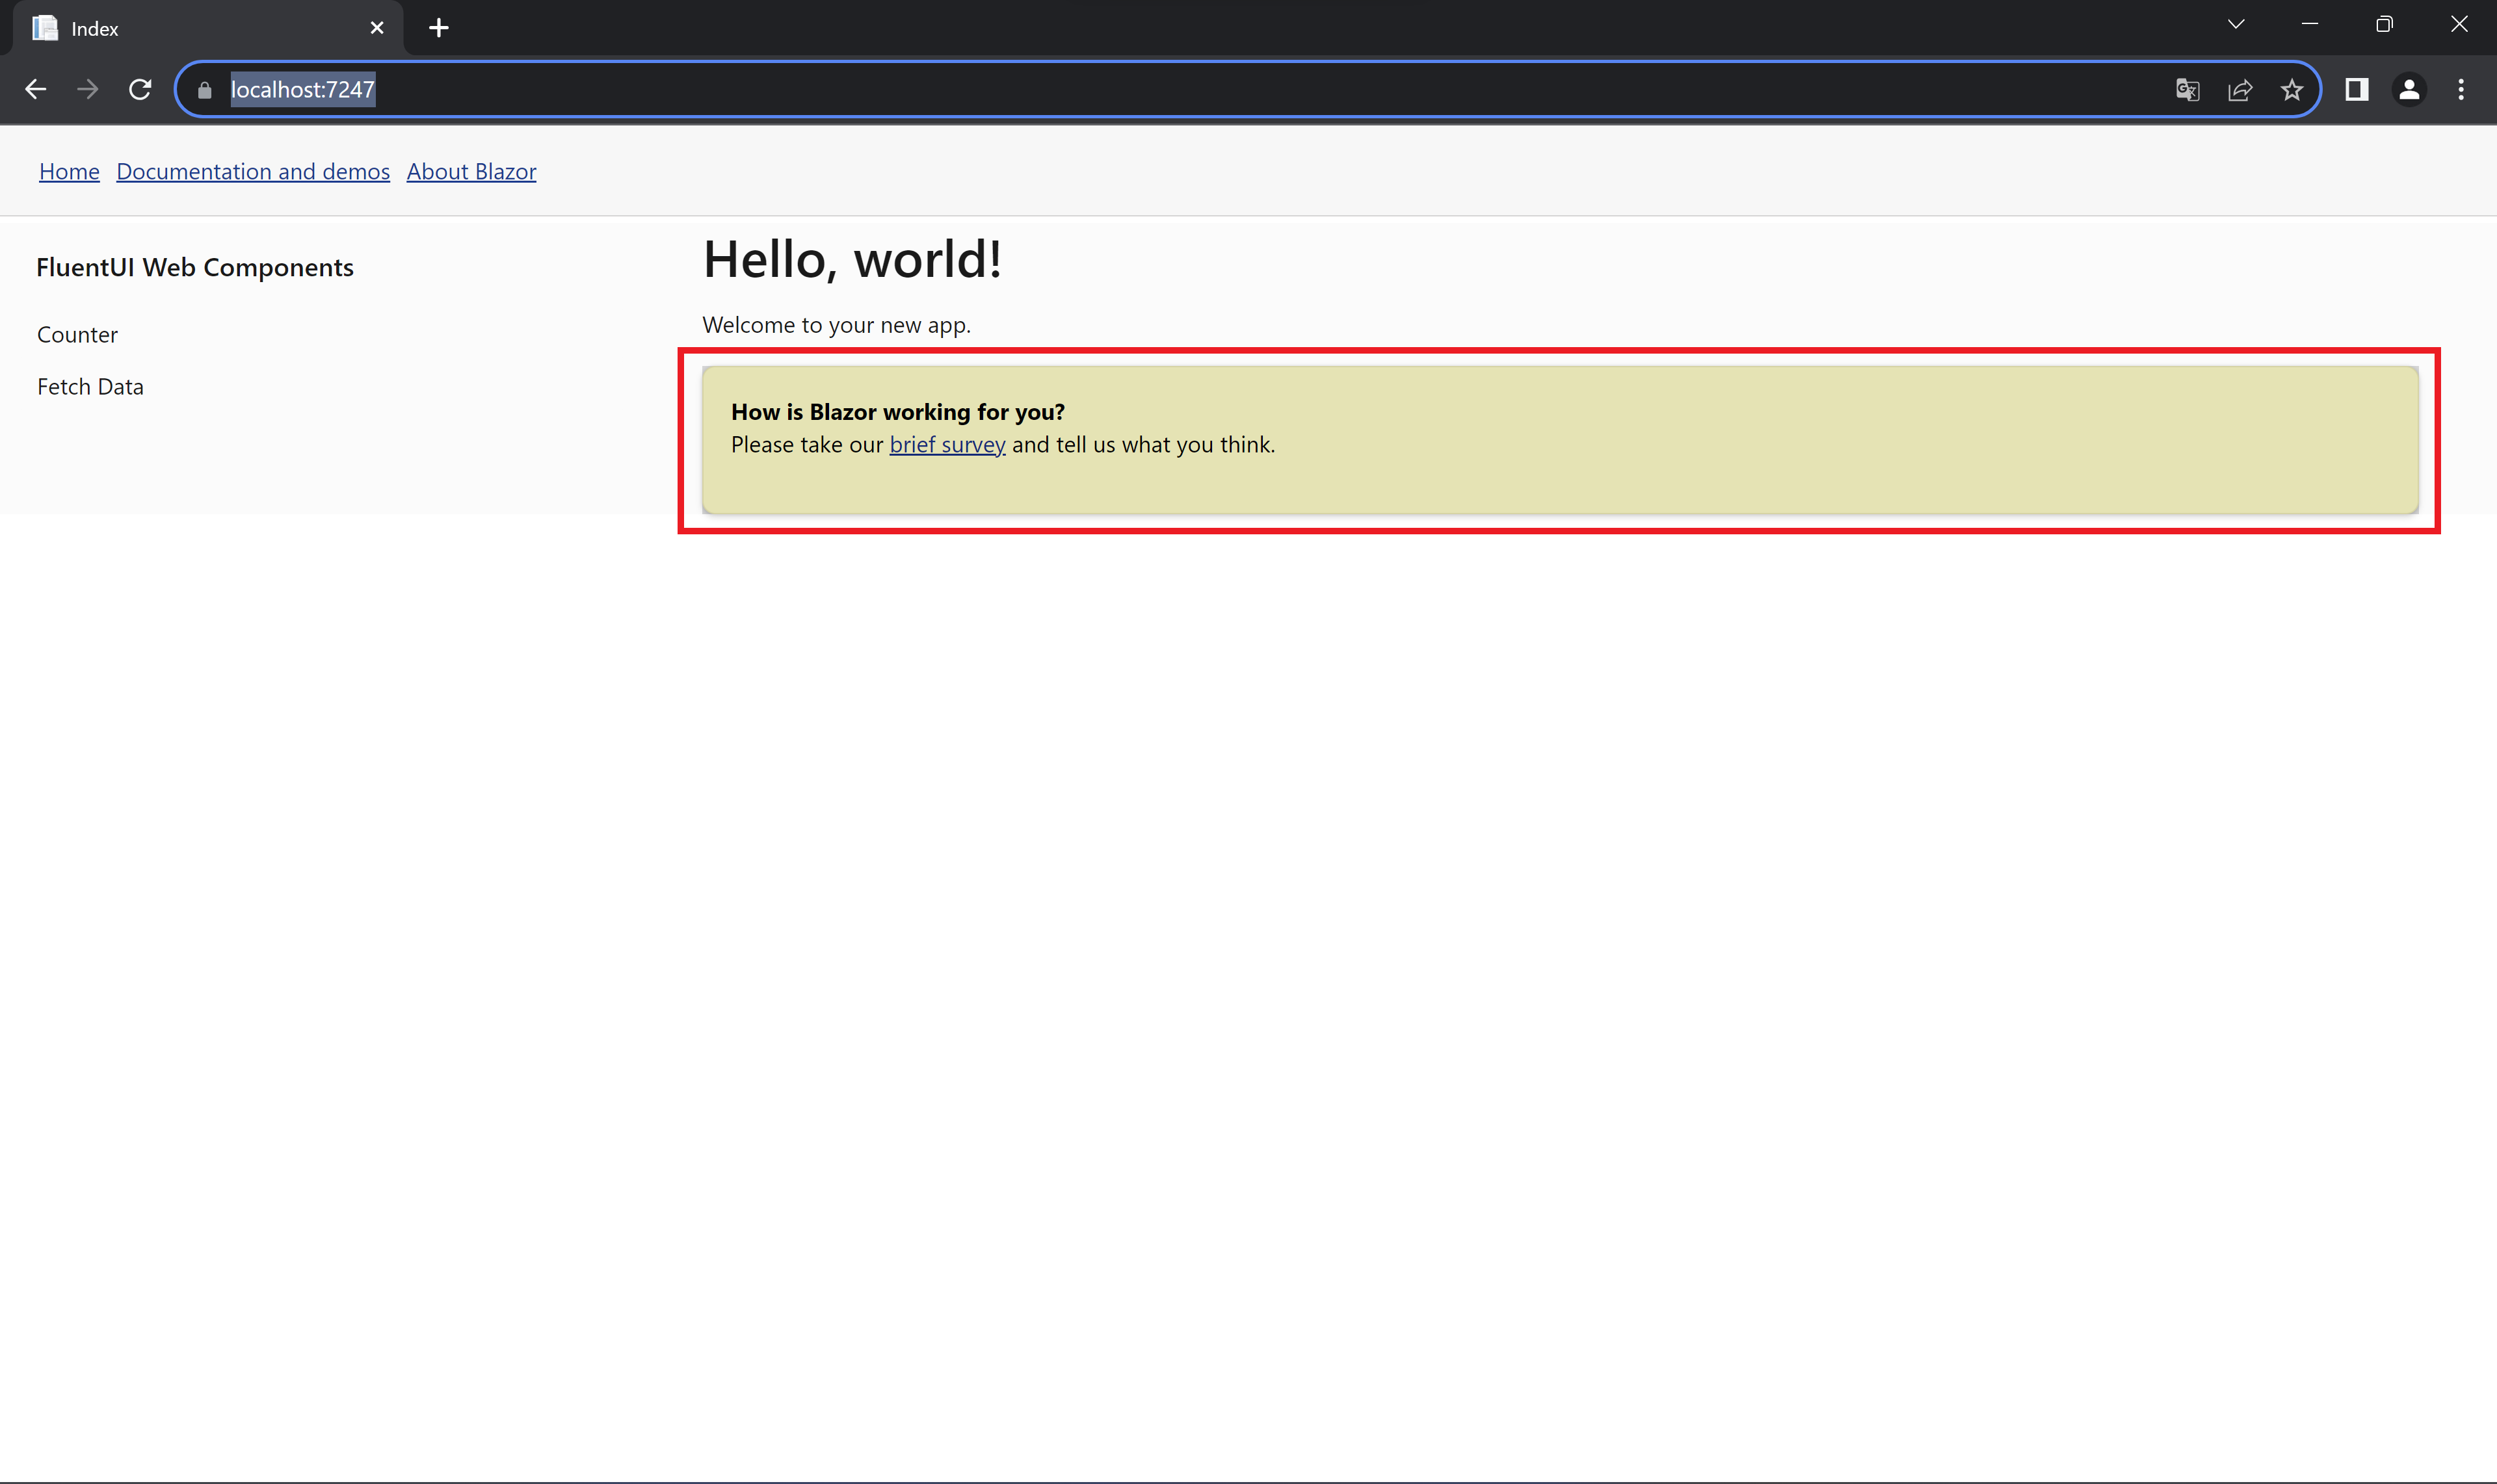Open the Home link

(69, 172)
